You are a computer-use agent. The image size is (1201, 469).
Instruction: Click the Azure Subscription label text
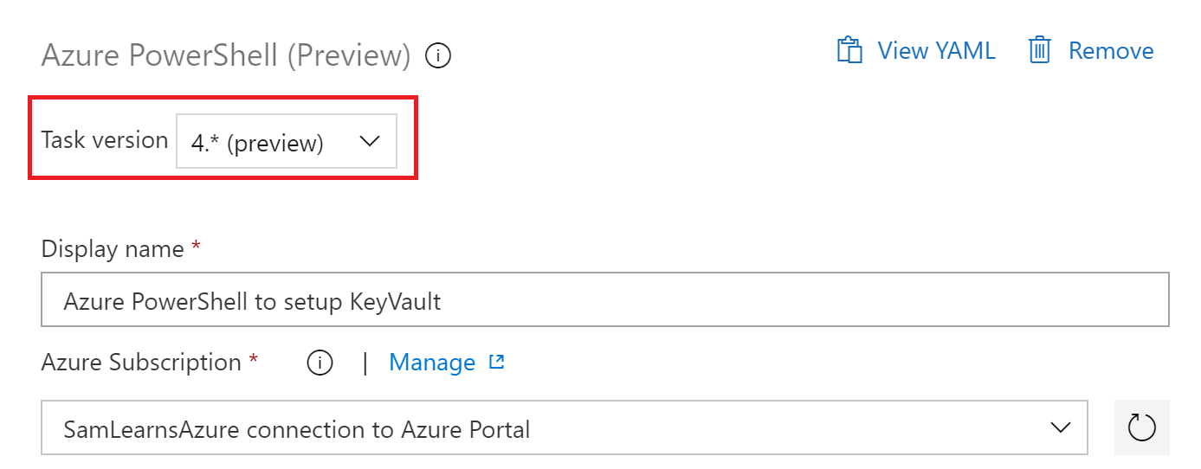tap(141, 363)
